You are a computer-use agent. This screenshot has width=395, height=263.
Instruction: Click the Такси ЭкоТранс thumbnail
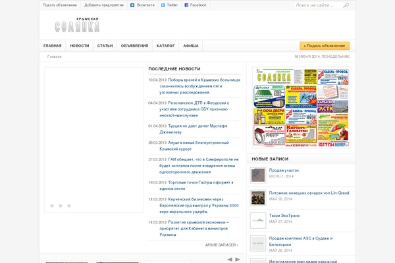(x=258, y=220)
